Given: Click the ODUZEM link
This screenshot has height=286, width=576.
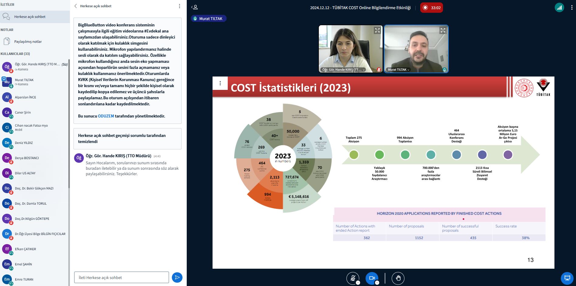Looking at the screenshot, I should click(x=106, y=116).
